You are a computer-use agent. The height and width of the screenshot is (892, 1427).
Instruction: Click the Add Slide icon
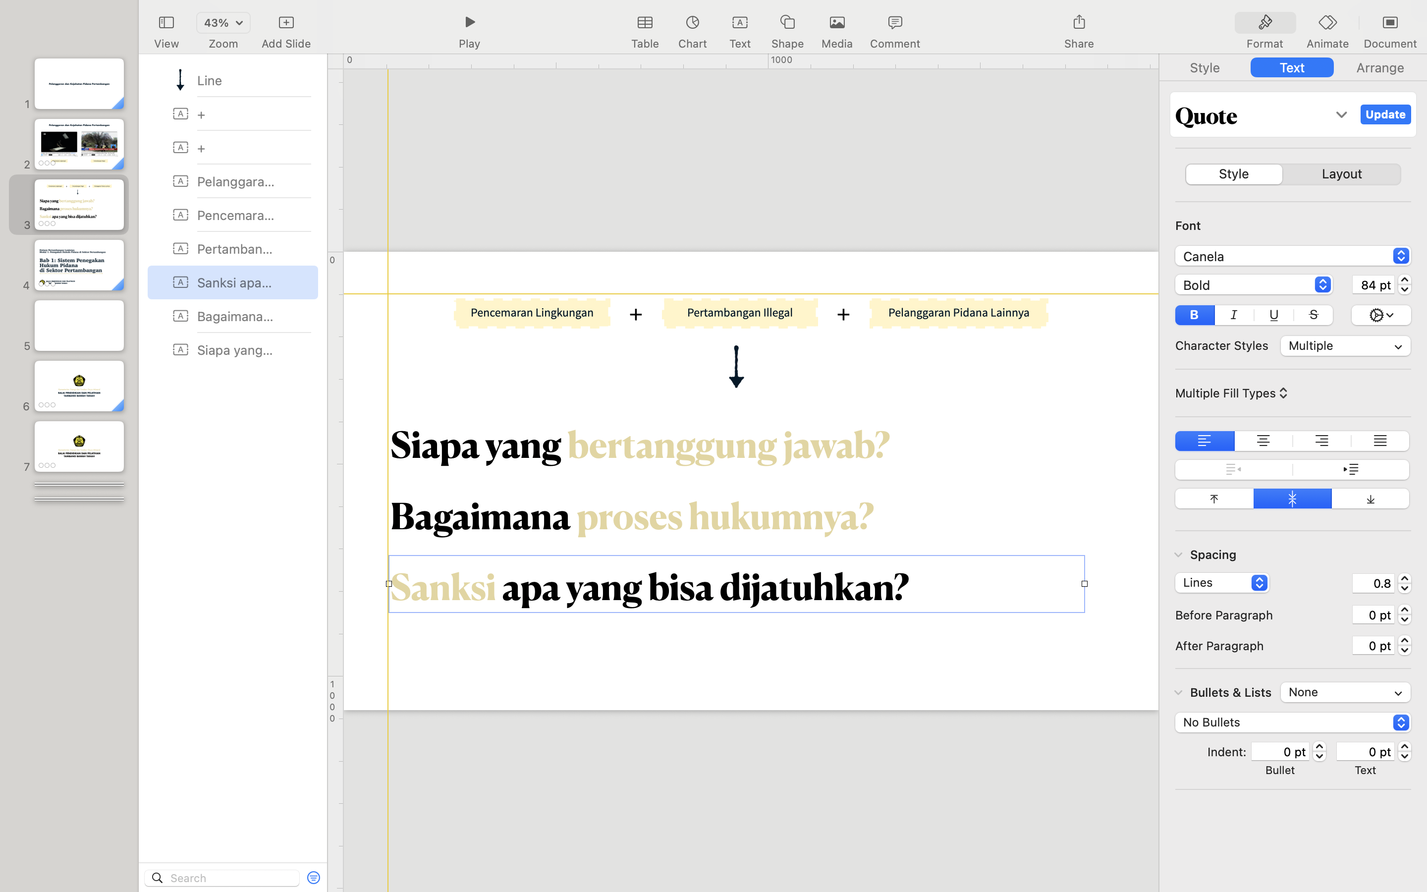(286, 23)
